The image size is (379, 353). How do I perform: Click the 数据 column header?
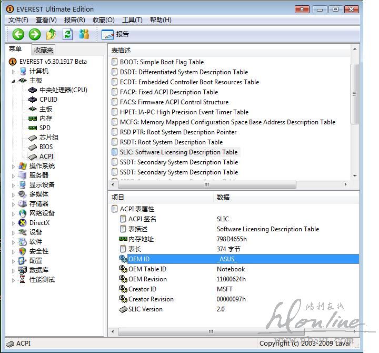223,198
